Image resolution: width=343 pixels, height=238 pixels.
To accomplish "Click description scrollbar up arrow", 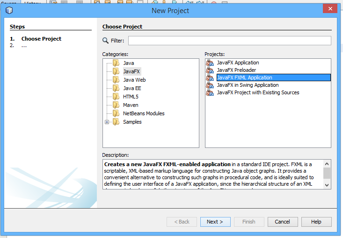I will click(327, 164).
